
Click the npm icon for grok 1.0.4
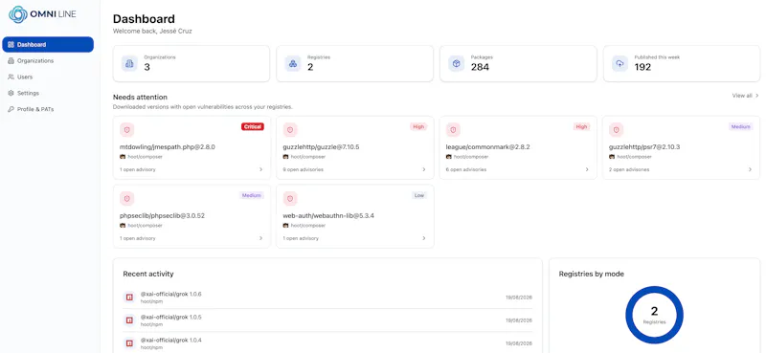[x=129, y=343]
